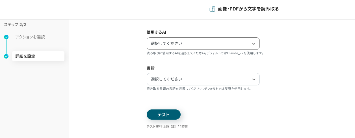355x138 pixels.
Task: Click the ステップ 2/2 heading
Action: (x=15, y=25)
